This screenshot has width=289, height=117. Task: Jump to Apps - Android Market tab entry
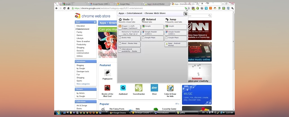click(x=176, y=44)
